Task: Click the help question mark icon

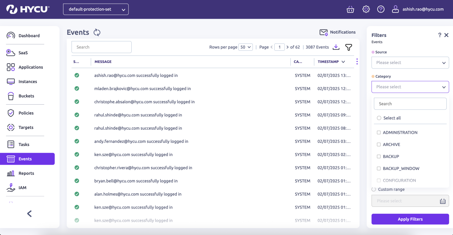Action: coord(381,9)
